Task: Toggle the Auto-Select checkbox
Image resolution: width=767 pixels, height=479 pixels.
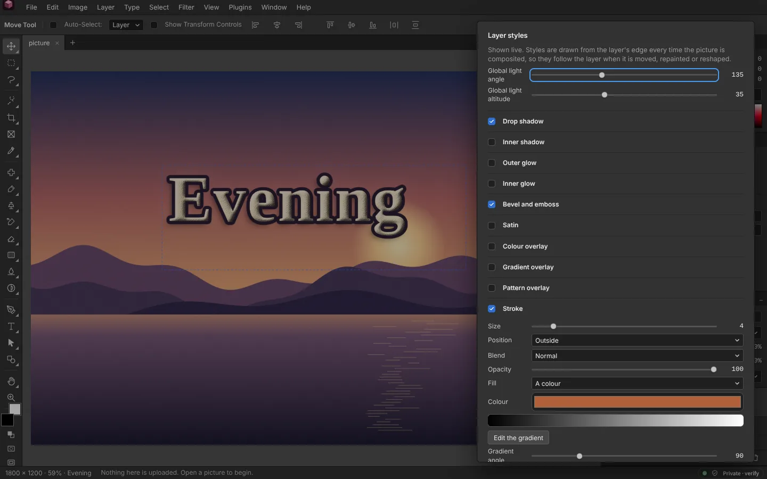Action: (53, 25)
